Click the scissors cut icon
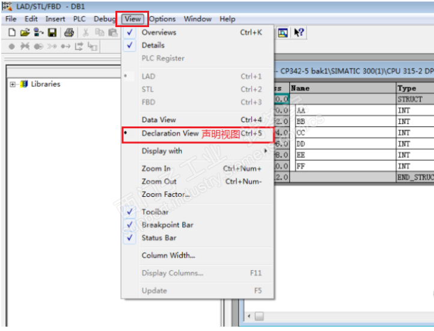This screenshot has width=434, height=331. [x=86, y=32]
